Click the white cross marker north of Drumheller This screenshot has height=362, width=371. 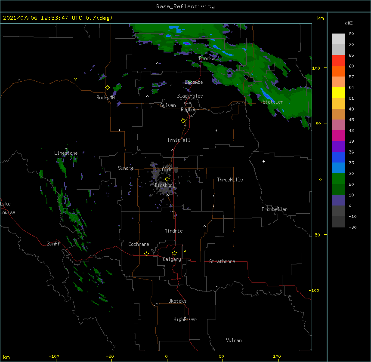point(263,161)
